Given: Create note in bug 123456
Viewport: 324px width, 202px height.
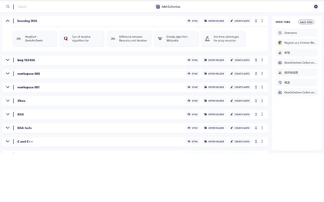Looking at the screenshot, I should tap(240, 60).
